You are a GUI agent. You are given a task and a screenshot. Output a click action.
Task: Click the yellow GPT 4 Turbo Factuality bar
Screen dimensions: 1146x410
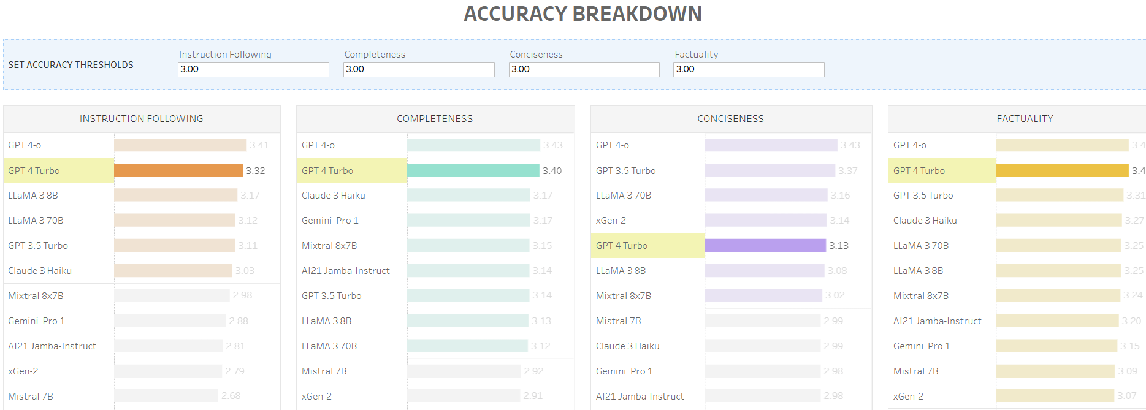[x=1063, y=170]
